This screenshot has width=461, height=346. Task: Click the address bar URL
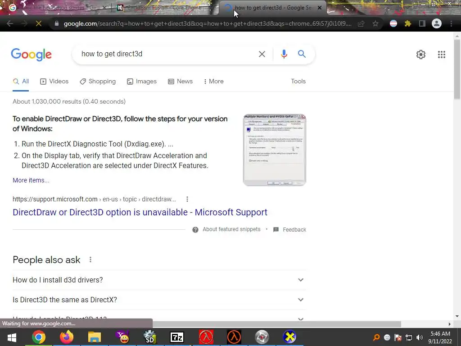(x=207, y=23)
